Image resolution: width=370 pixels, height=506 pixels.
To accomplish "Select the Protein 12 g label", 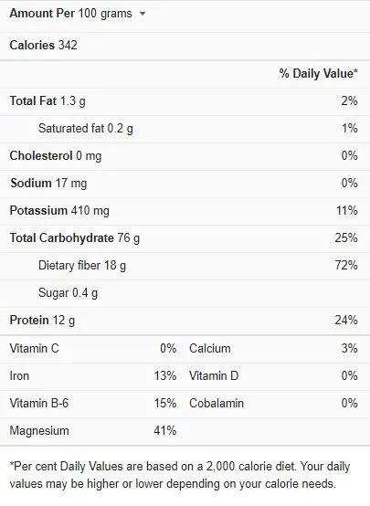I will pyautogui.click(x=42, y=321).
